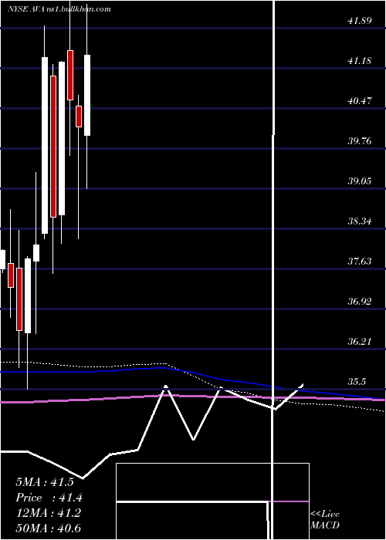Click the 36.21 price axis label
This screenshot has width=386, height=540.
click(360, 342)
